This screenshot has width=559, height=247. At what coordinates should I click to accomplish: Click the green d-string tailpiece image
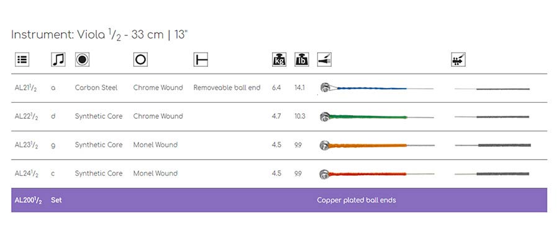tap(377, 116)
